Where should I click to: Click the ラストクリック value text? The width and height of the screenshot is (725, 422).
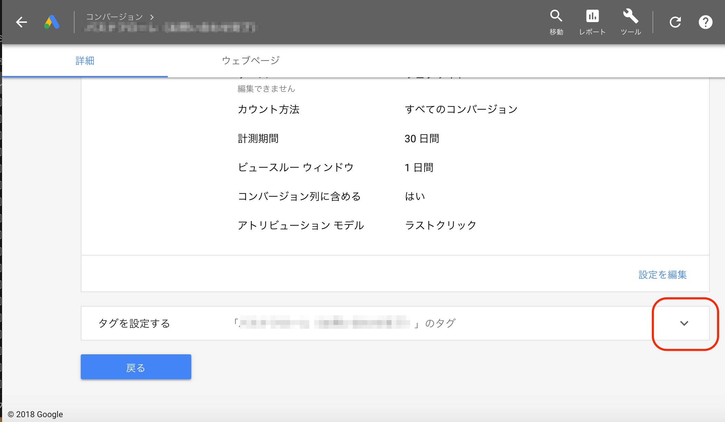pyautogui.click(x=441, y=225)
